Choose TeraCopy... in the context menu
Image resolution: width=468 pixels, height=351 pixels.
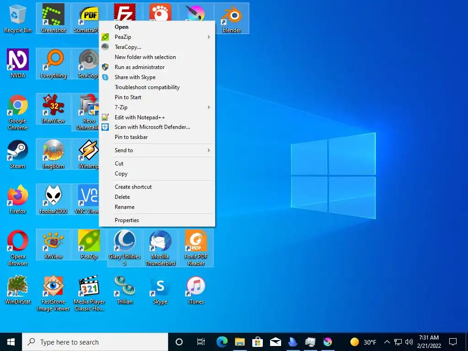click(x=157, y=47)
